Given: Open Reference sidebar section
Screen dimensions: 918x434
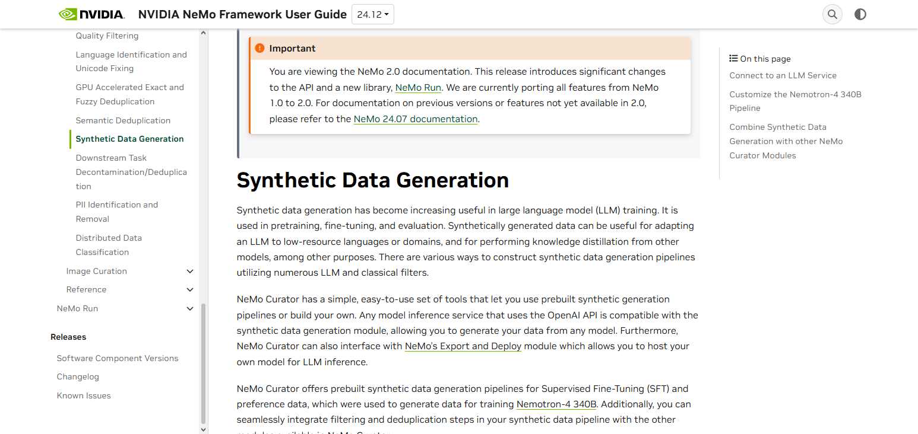Looking at the screenshot, I should click(86, 289).
